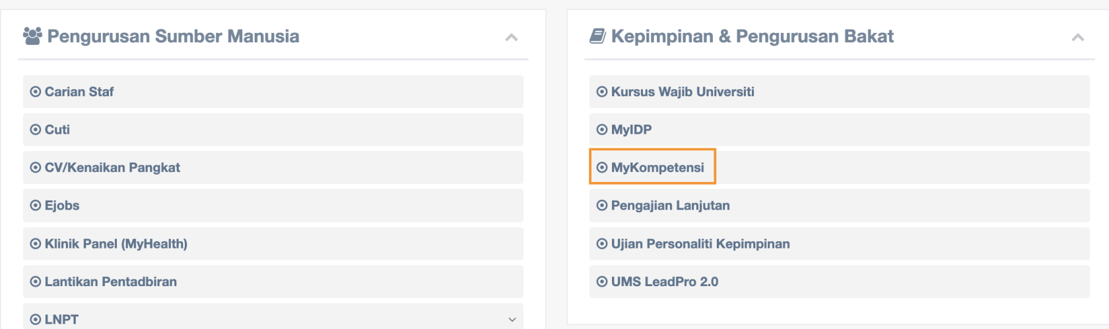Screen dimensions: 1109x329
Task: Collapse the Pengurusan Sumber Manusia panel
Action: coord(511,38)
